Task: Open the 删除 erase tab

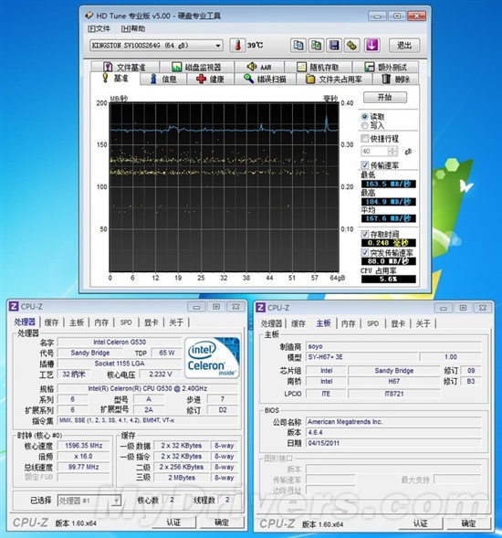Action: coord(396,79)
